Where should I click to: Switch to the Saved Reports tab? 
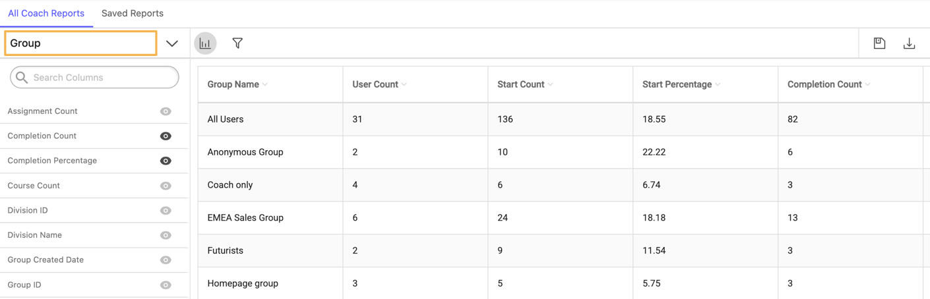133,13
